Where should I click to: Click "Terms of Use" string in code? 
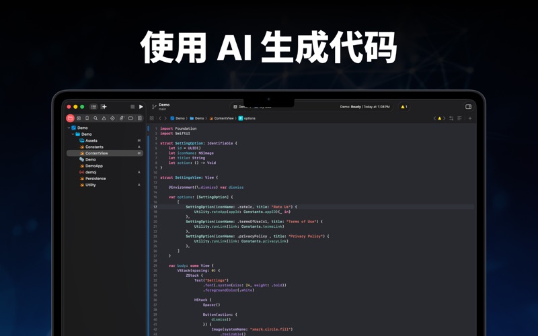coord(301,222)
